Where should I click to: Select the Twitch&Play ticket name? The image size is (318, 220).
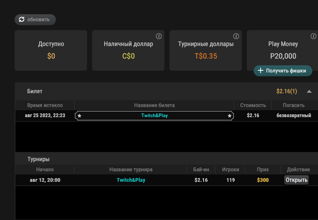point(154,116)
